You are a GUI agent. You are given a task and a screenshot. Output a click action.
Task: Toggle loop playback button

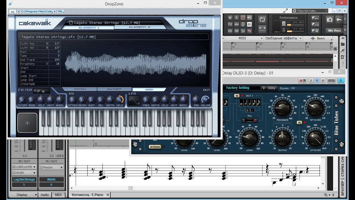click(x=262, y=19)
